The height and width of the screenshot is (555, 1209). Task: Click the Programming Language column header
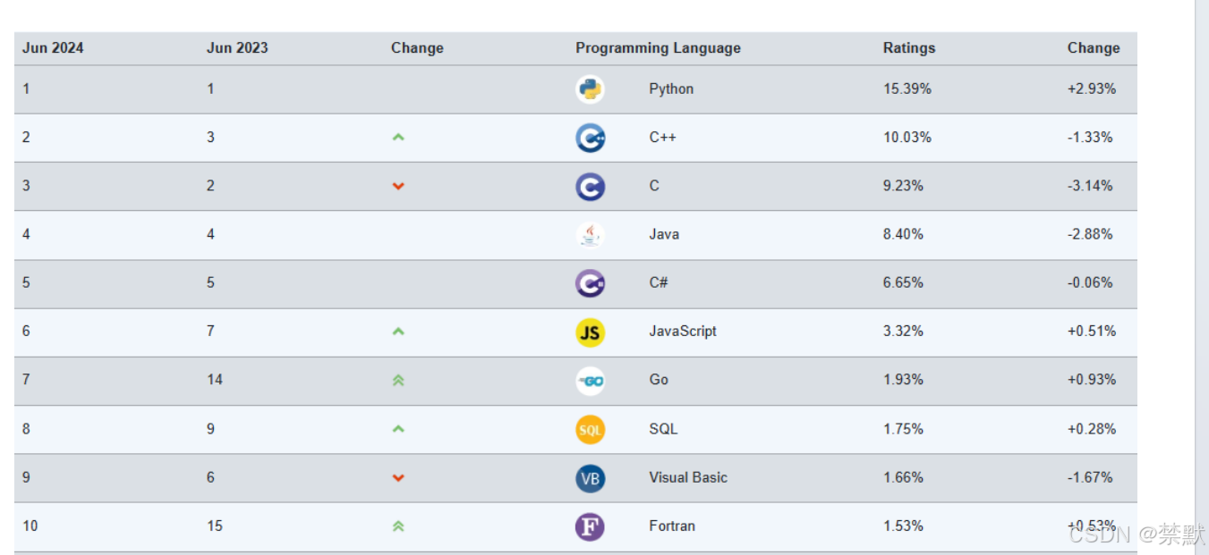658,48
